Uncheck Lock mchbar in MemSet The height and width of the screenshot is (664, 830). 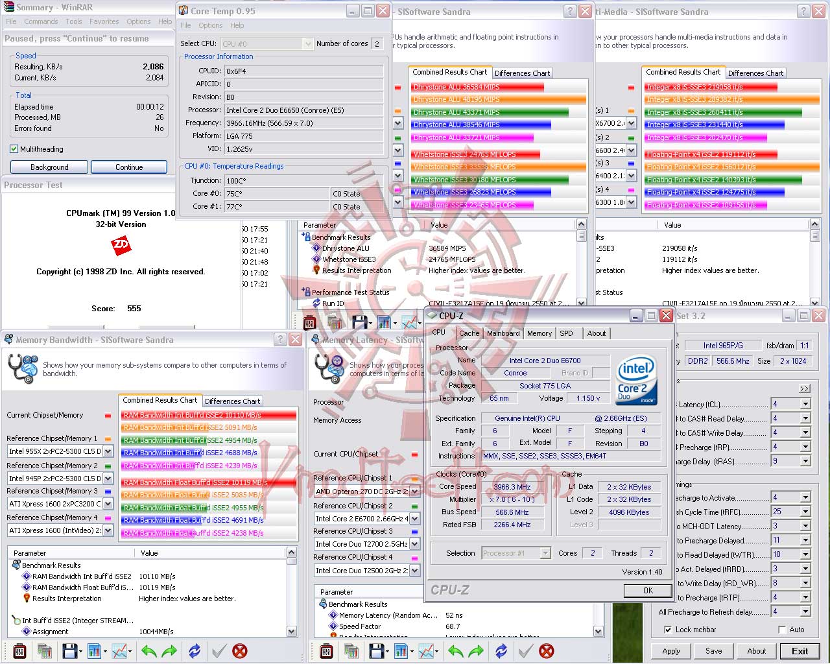point(668,630)
